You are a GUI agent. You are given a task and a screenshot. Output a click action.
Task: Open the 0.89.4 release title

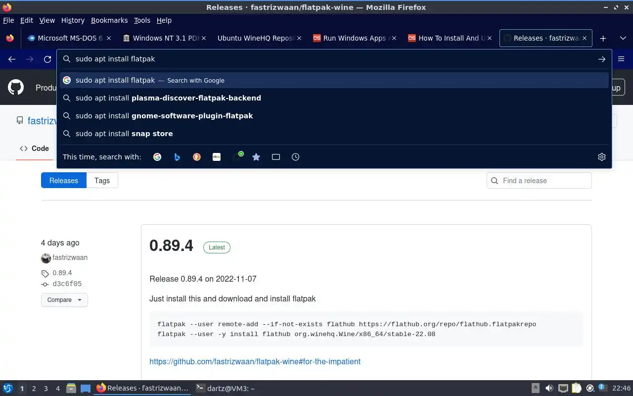(171, 246)
